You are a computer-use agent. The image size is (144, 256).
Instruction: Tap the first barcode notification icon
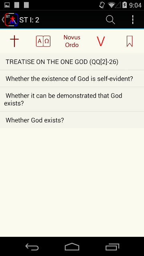click(17, 5)
